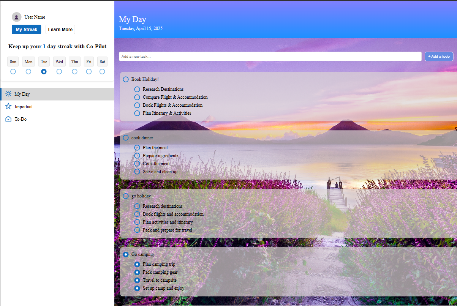457x306 pixels.
Task: Mark cook dinner task complete
Action: pyautogui.click(x=126, y=138)
